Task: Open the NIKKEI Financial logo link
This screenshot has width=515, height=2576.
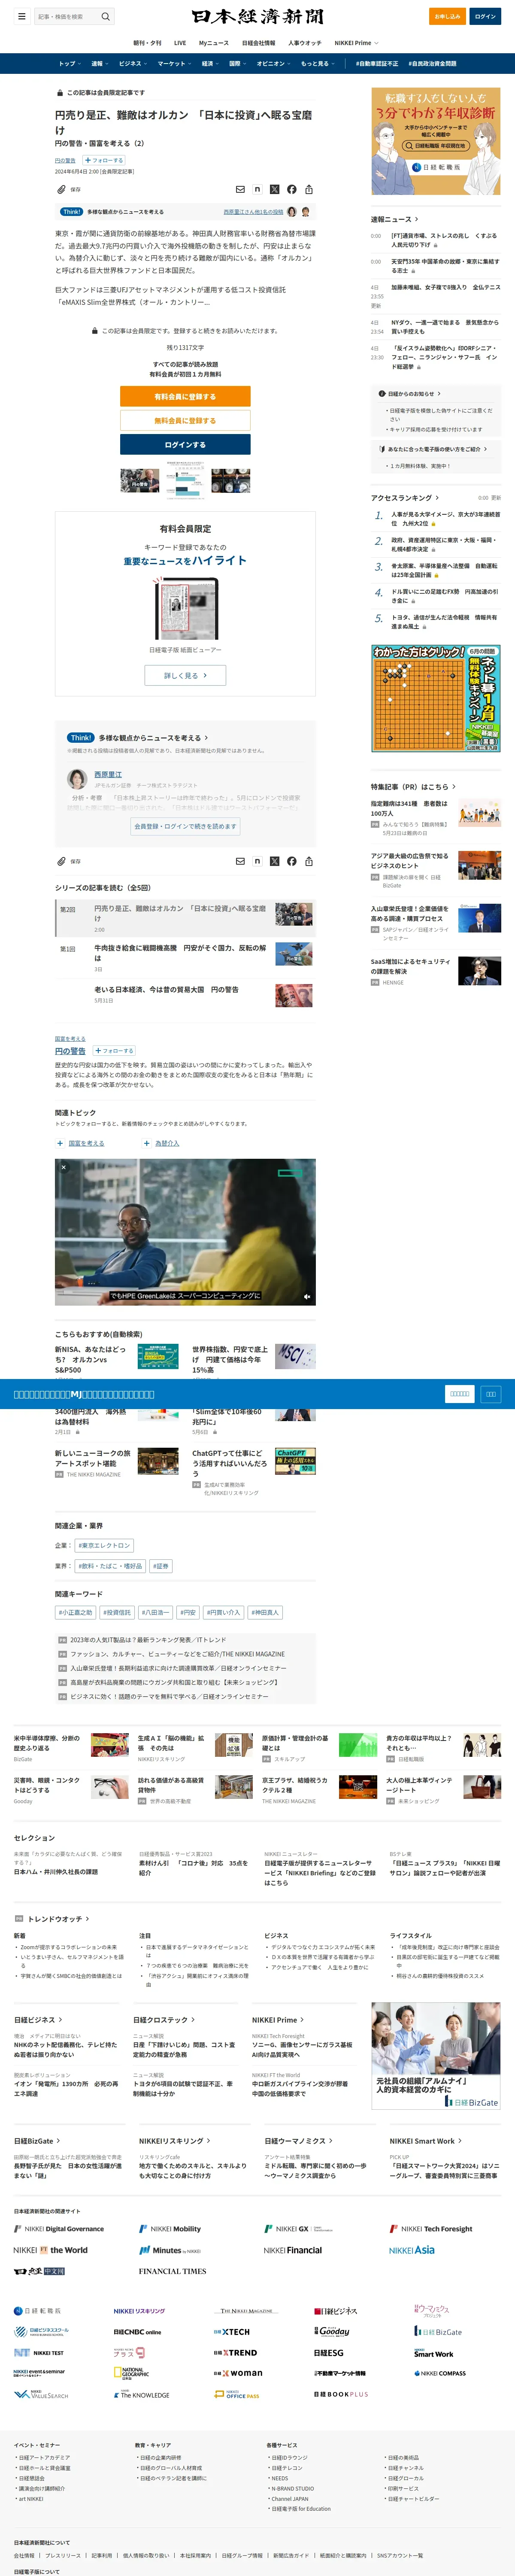Action: point(293,2250)
